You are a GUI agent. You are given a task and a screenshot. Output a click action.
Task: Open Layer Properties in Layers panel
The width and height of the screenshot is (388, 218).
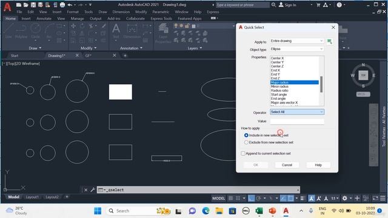[163, 33]
